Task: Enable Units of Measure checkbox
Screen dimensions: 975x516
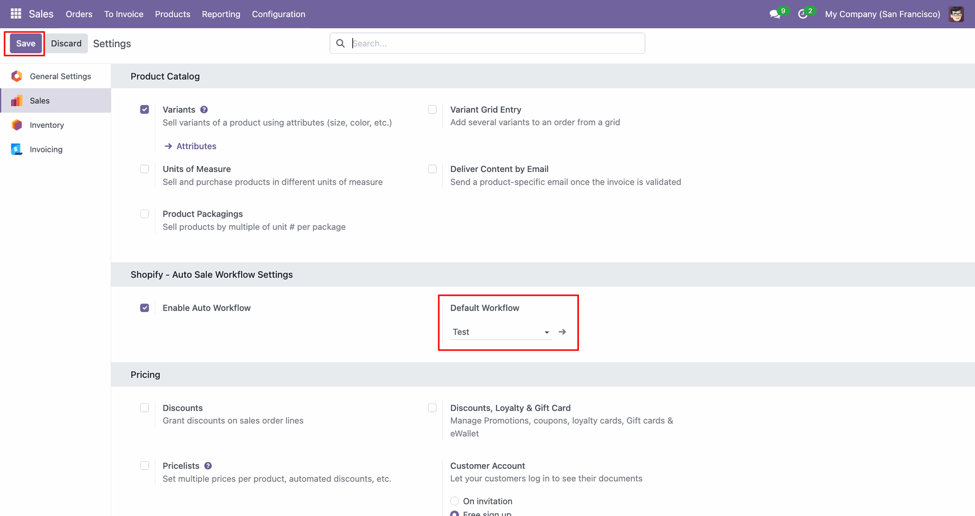Action: pos(145,169)
